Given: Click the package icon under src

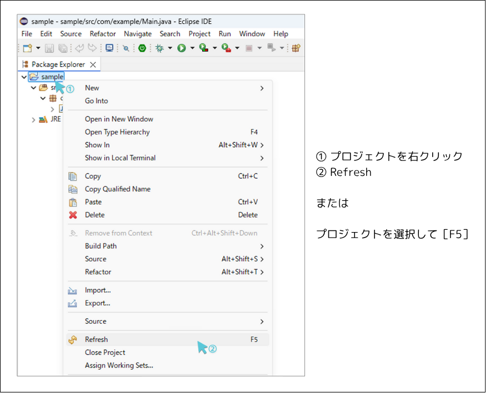Looking at the screenshot, I should point(53,99).
